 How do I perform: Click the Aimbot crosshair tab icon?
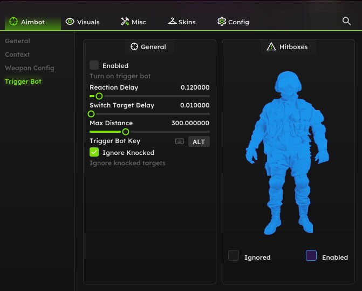tap(13, 22)
